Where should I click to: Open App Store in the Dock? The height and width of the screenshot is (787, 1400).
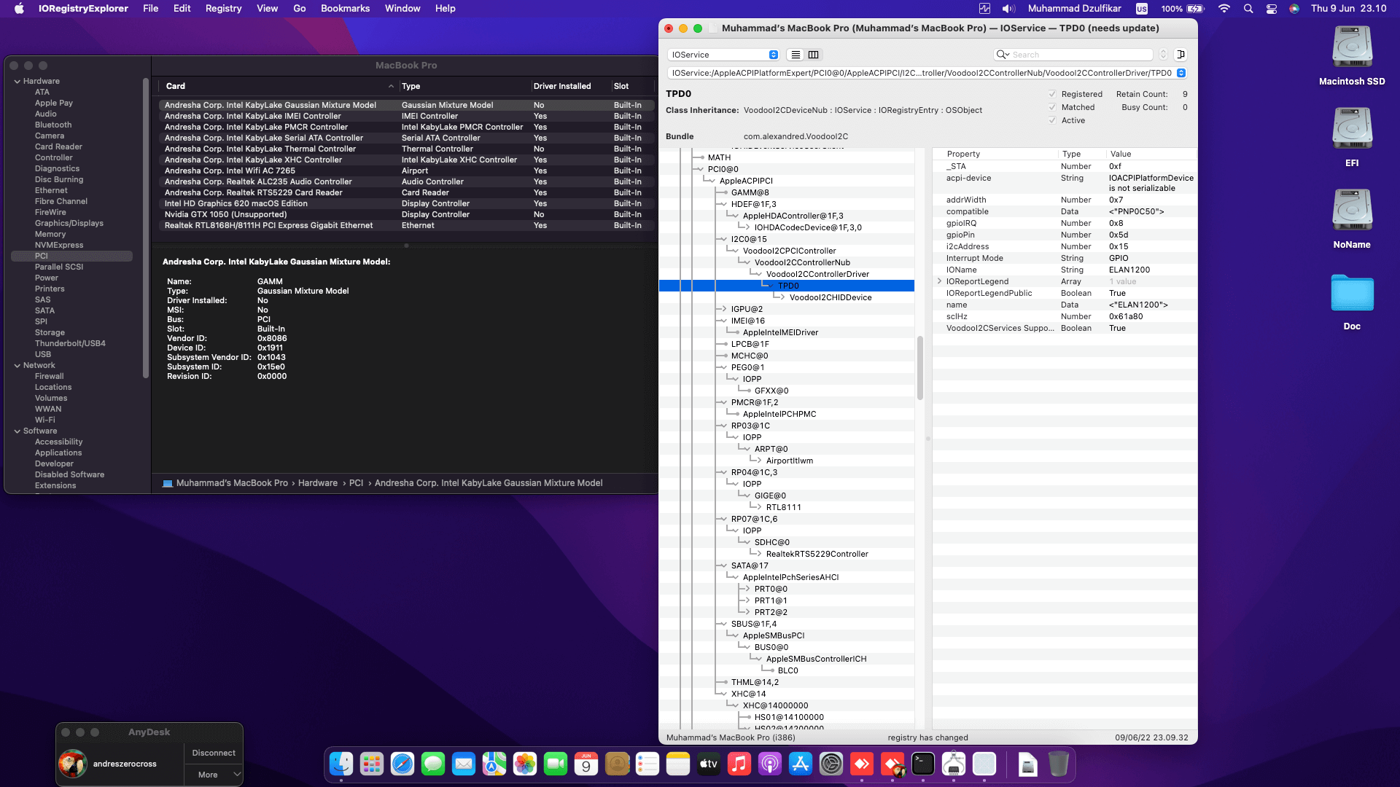coord(801,764)
